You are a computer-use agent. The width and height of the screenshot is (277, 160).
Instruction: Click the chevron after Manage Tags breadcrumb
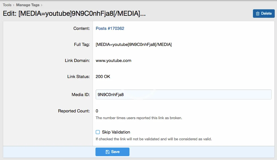[x=41, y=5]
